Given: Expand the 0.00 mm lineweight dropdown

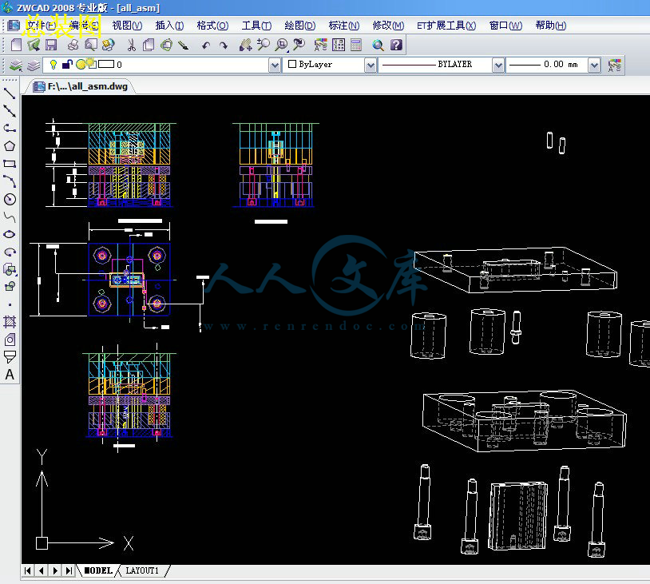Looking at the screenshot, I should 594,66.
